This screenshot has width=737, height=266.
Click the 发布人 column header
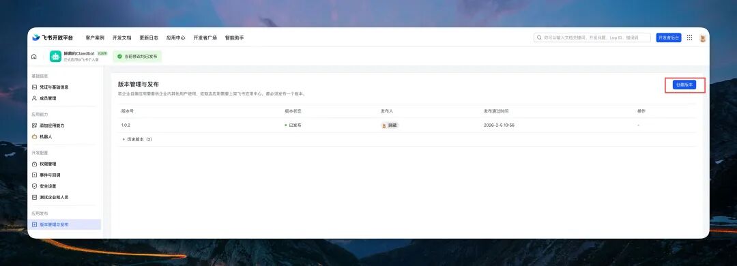(x=387, y=111)
